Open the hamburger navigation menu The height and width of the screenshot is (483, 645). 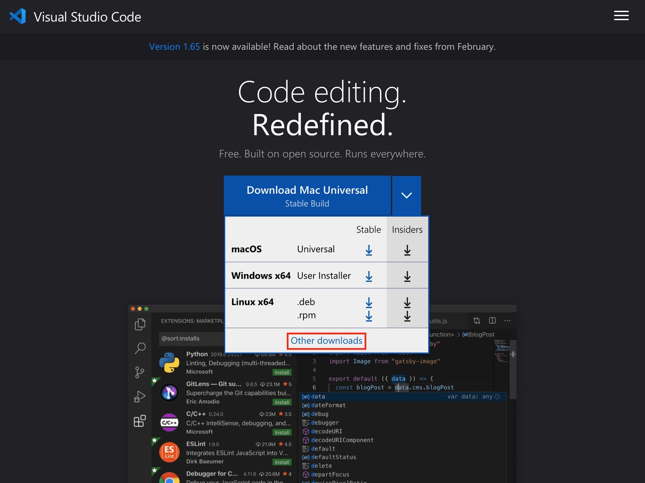click(621, 16)
